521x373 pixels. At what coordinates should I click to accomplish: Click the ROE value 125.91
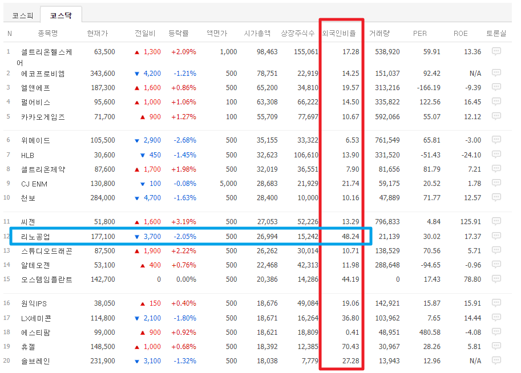click(x=470, y=221)
